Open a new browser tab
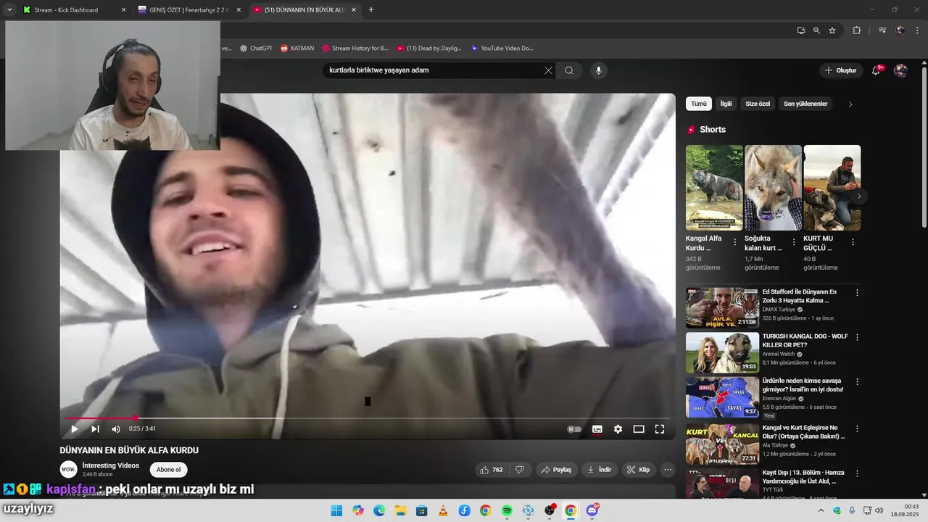 (371, 10)
